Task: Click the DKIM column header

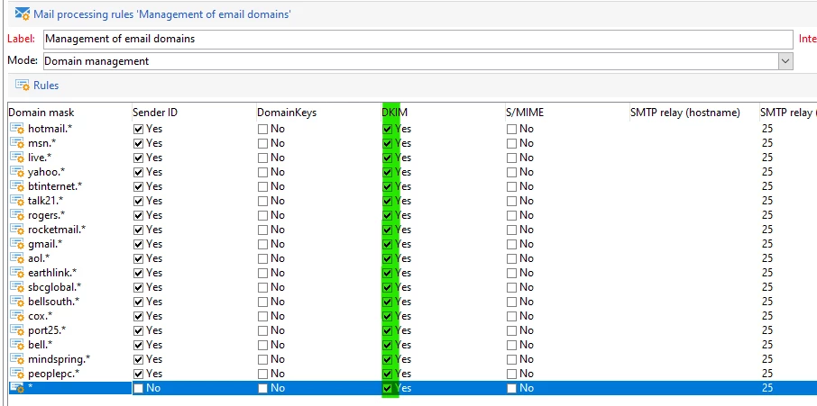Action: click(394, 113)
